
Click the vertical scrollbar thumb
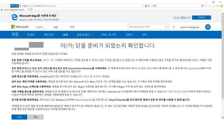click(x=223, y=57)
